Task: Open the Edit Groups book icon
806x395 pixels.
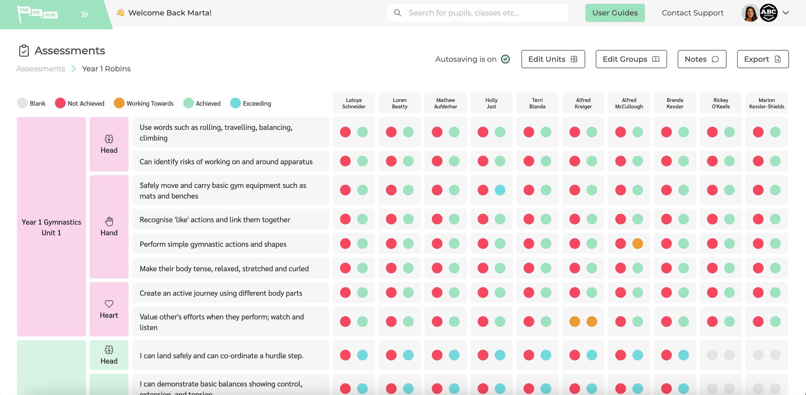Action: click(656, 59)
